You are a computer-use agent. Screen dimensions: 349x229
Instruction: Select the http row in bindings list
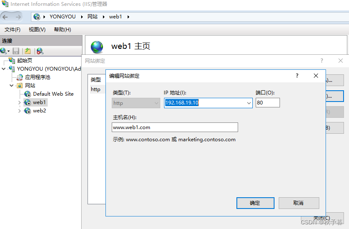[97, 89]
